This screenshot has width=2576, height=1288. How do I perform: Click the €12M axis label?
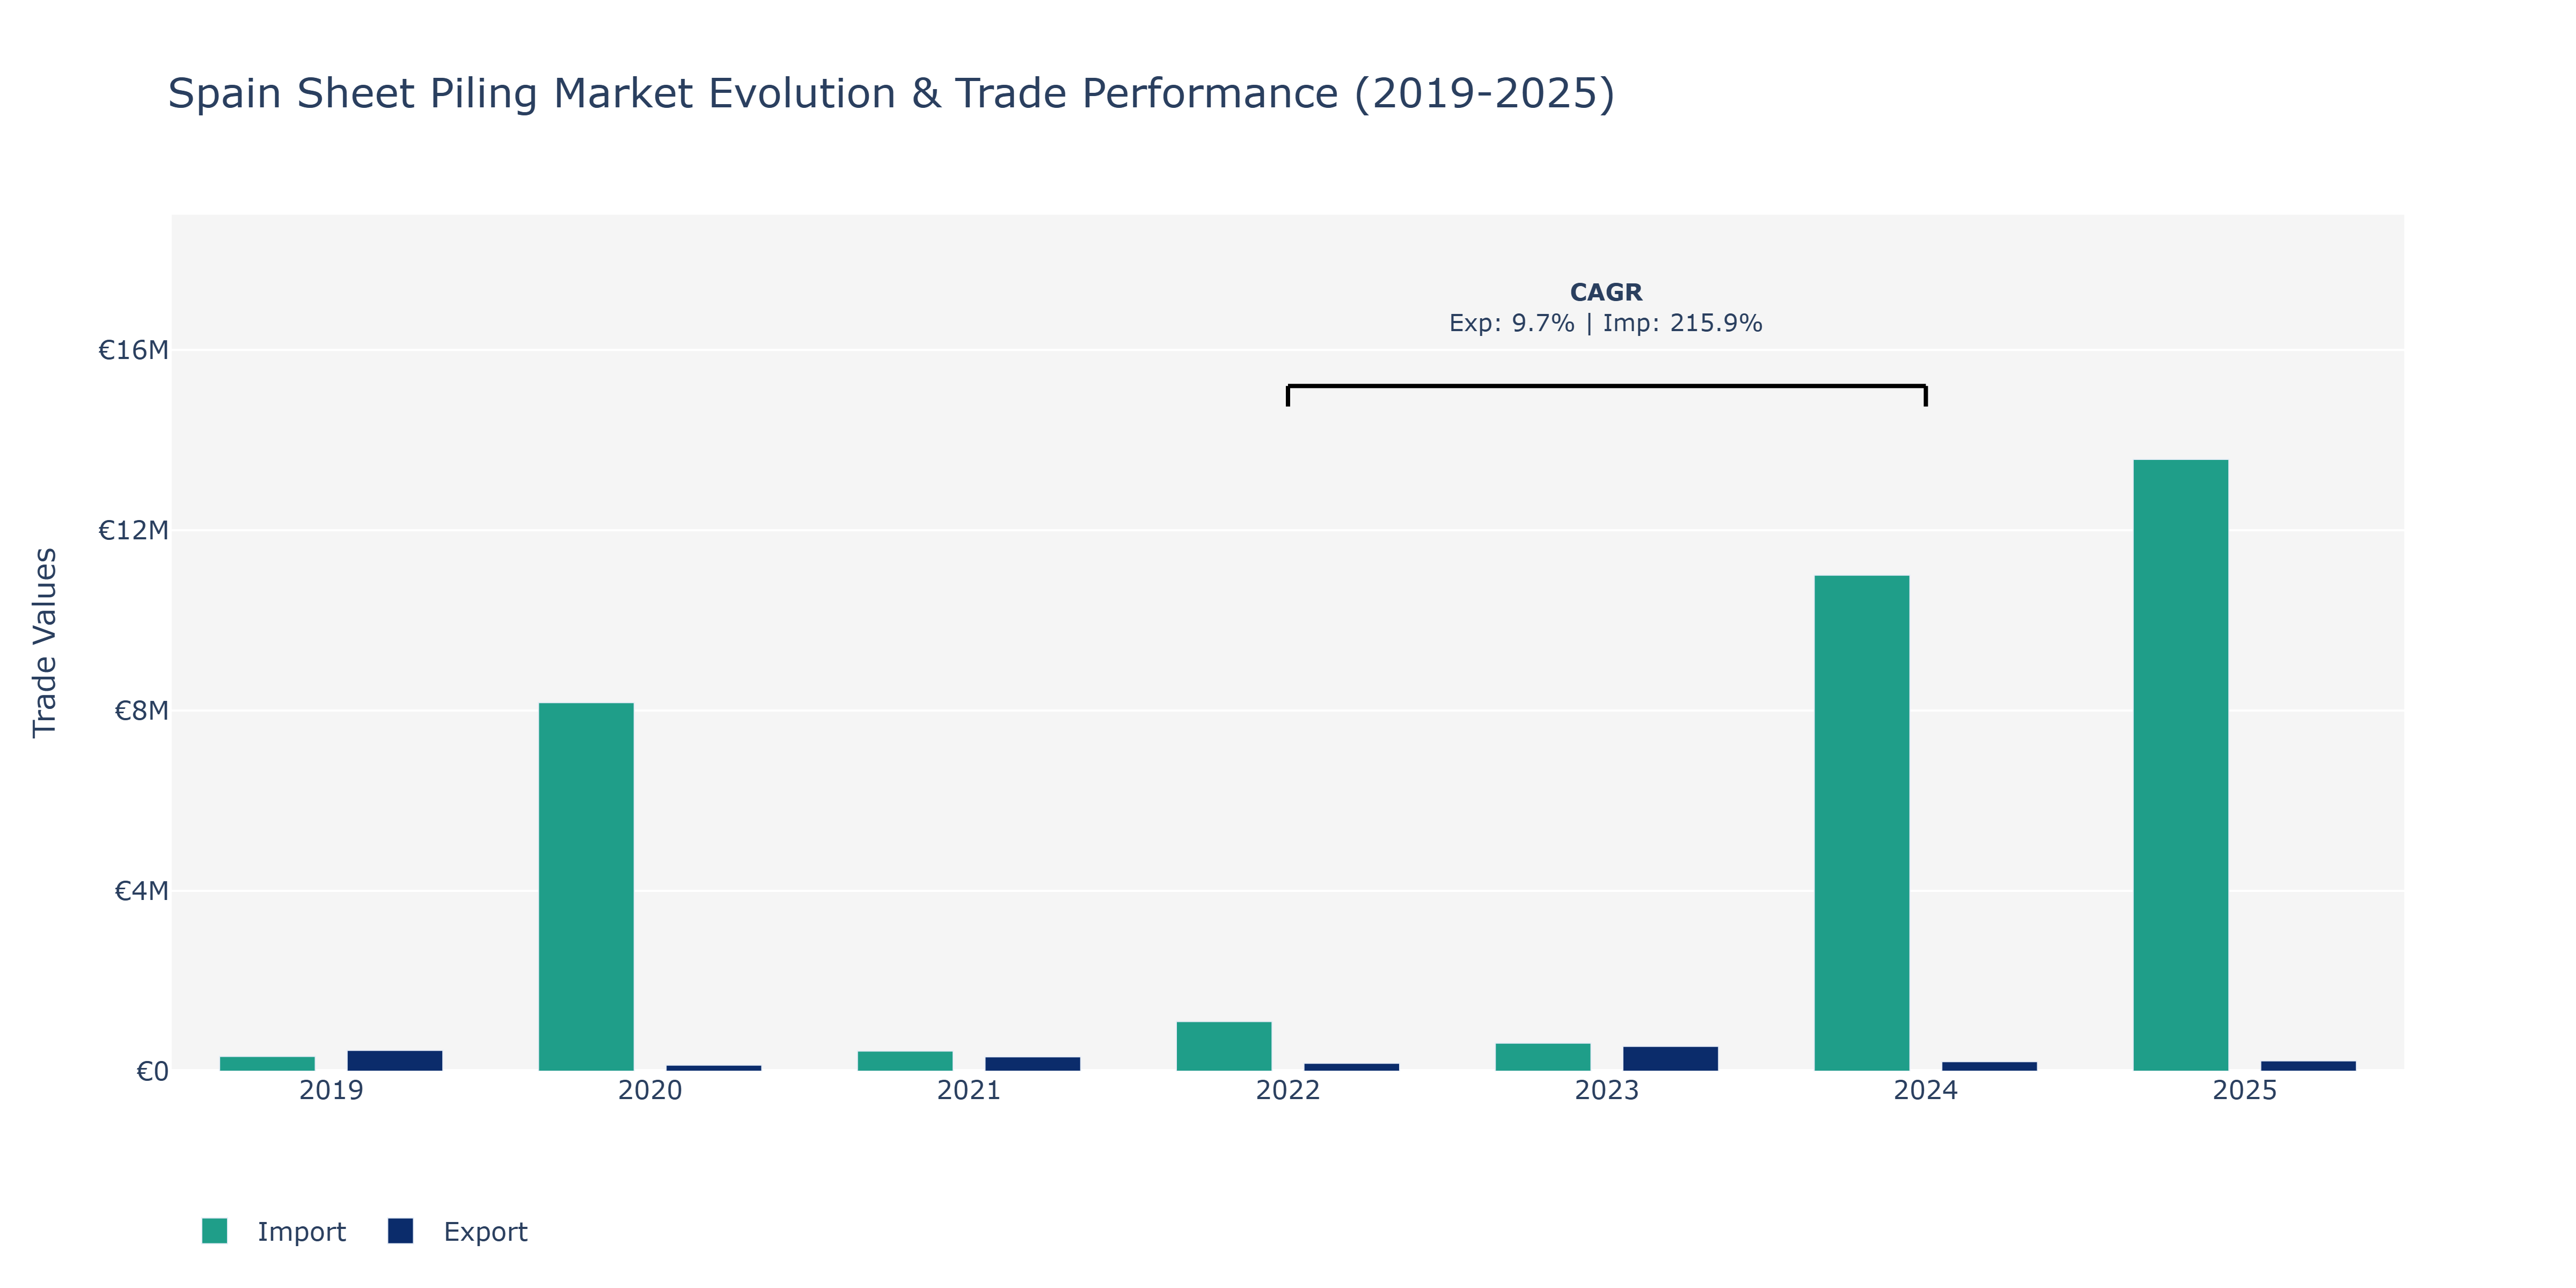(133, 530)
